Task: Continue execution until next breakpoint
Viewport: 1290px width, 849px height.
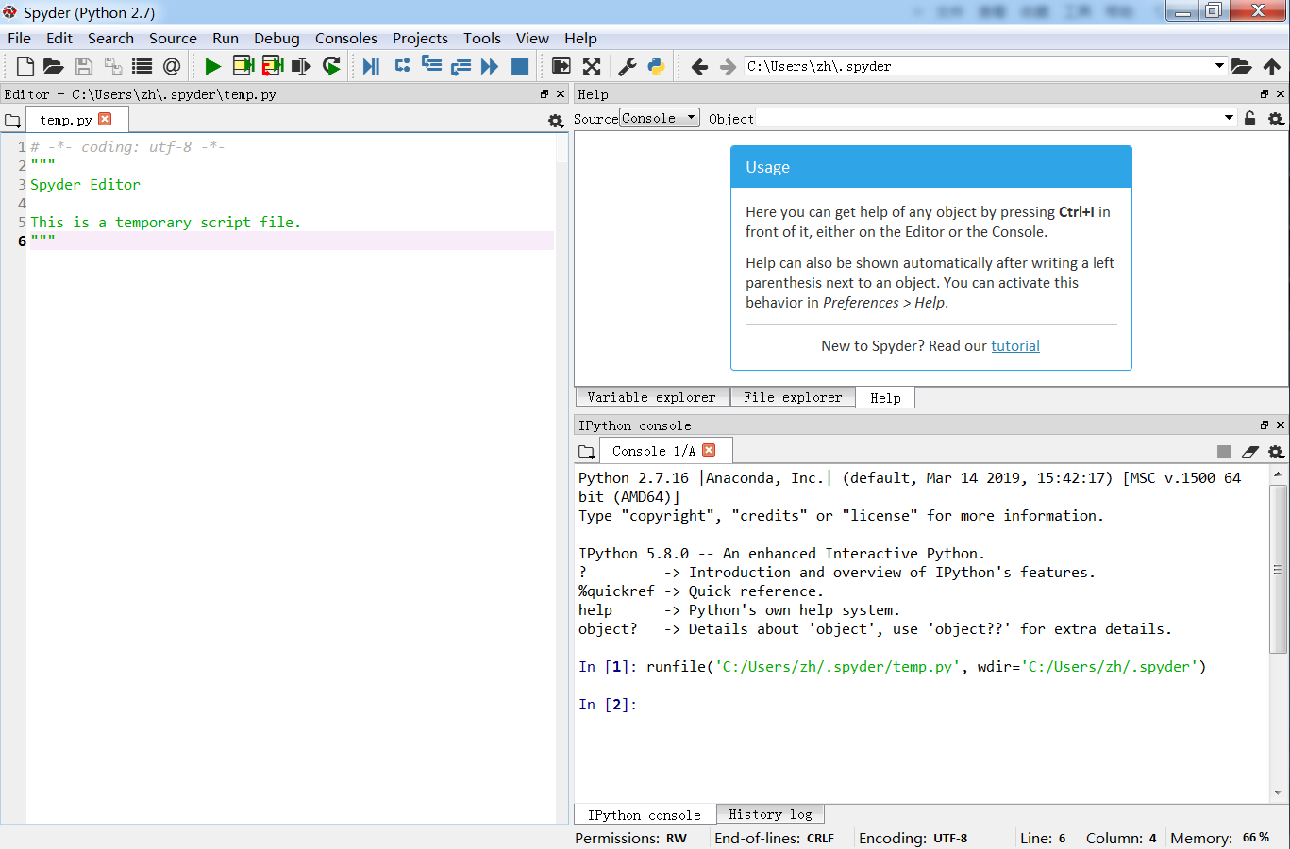Action: point(490,66)
